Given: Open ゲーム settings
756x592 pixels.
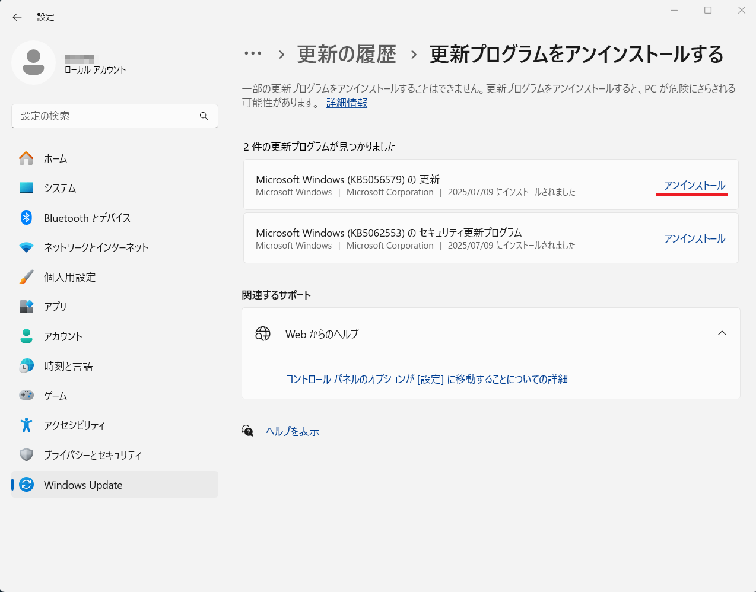Looking at the screenshot, I should (115, 396).
